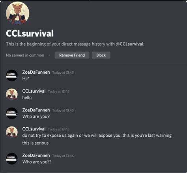Click the 'do not try to expose us' message
Screen dimensions: 187x173
tap(97, 136)
